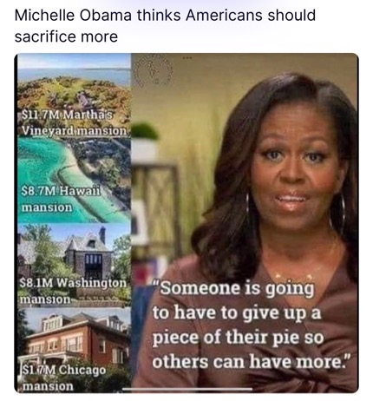373x401 pixels.
Task: Click the "Someone is going" quote text
Action: click(x=235, y=288)
